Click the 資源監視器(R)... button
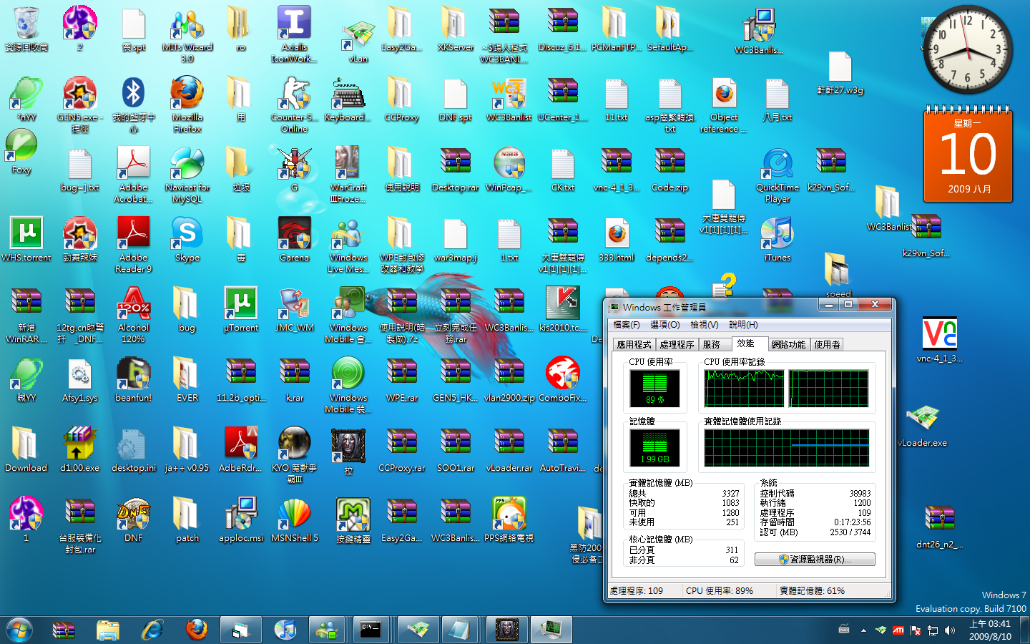The height and width of the screenshot is (644, 1030). [x=815, y=560]
